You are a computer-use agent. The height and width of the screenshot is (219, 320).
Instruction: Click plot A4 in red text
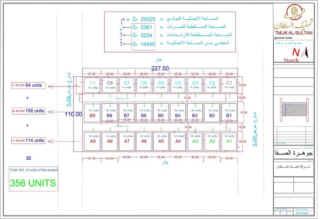178,141
